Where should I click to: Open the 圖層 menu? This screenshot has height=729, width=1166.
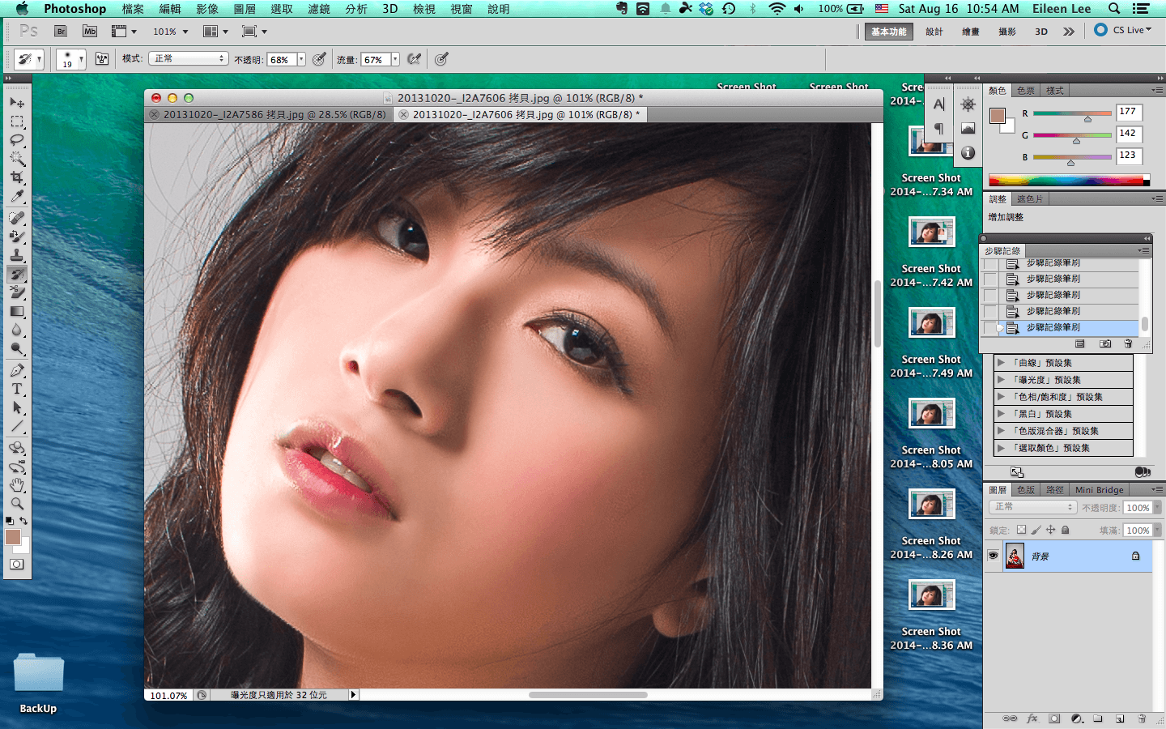tap(245, 9)
